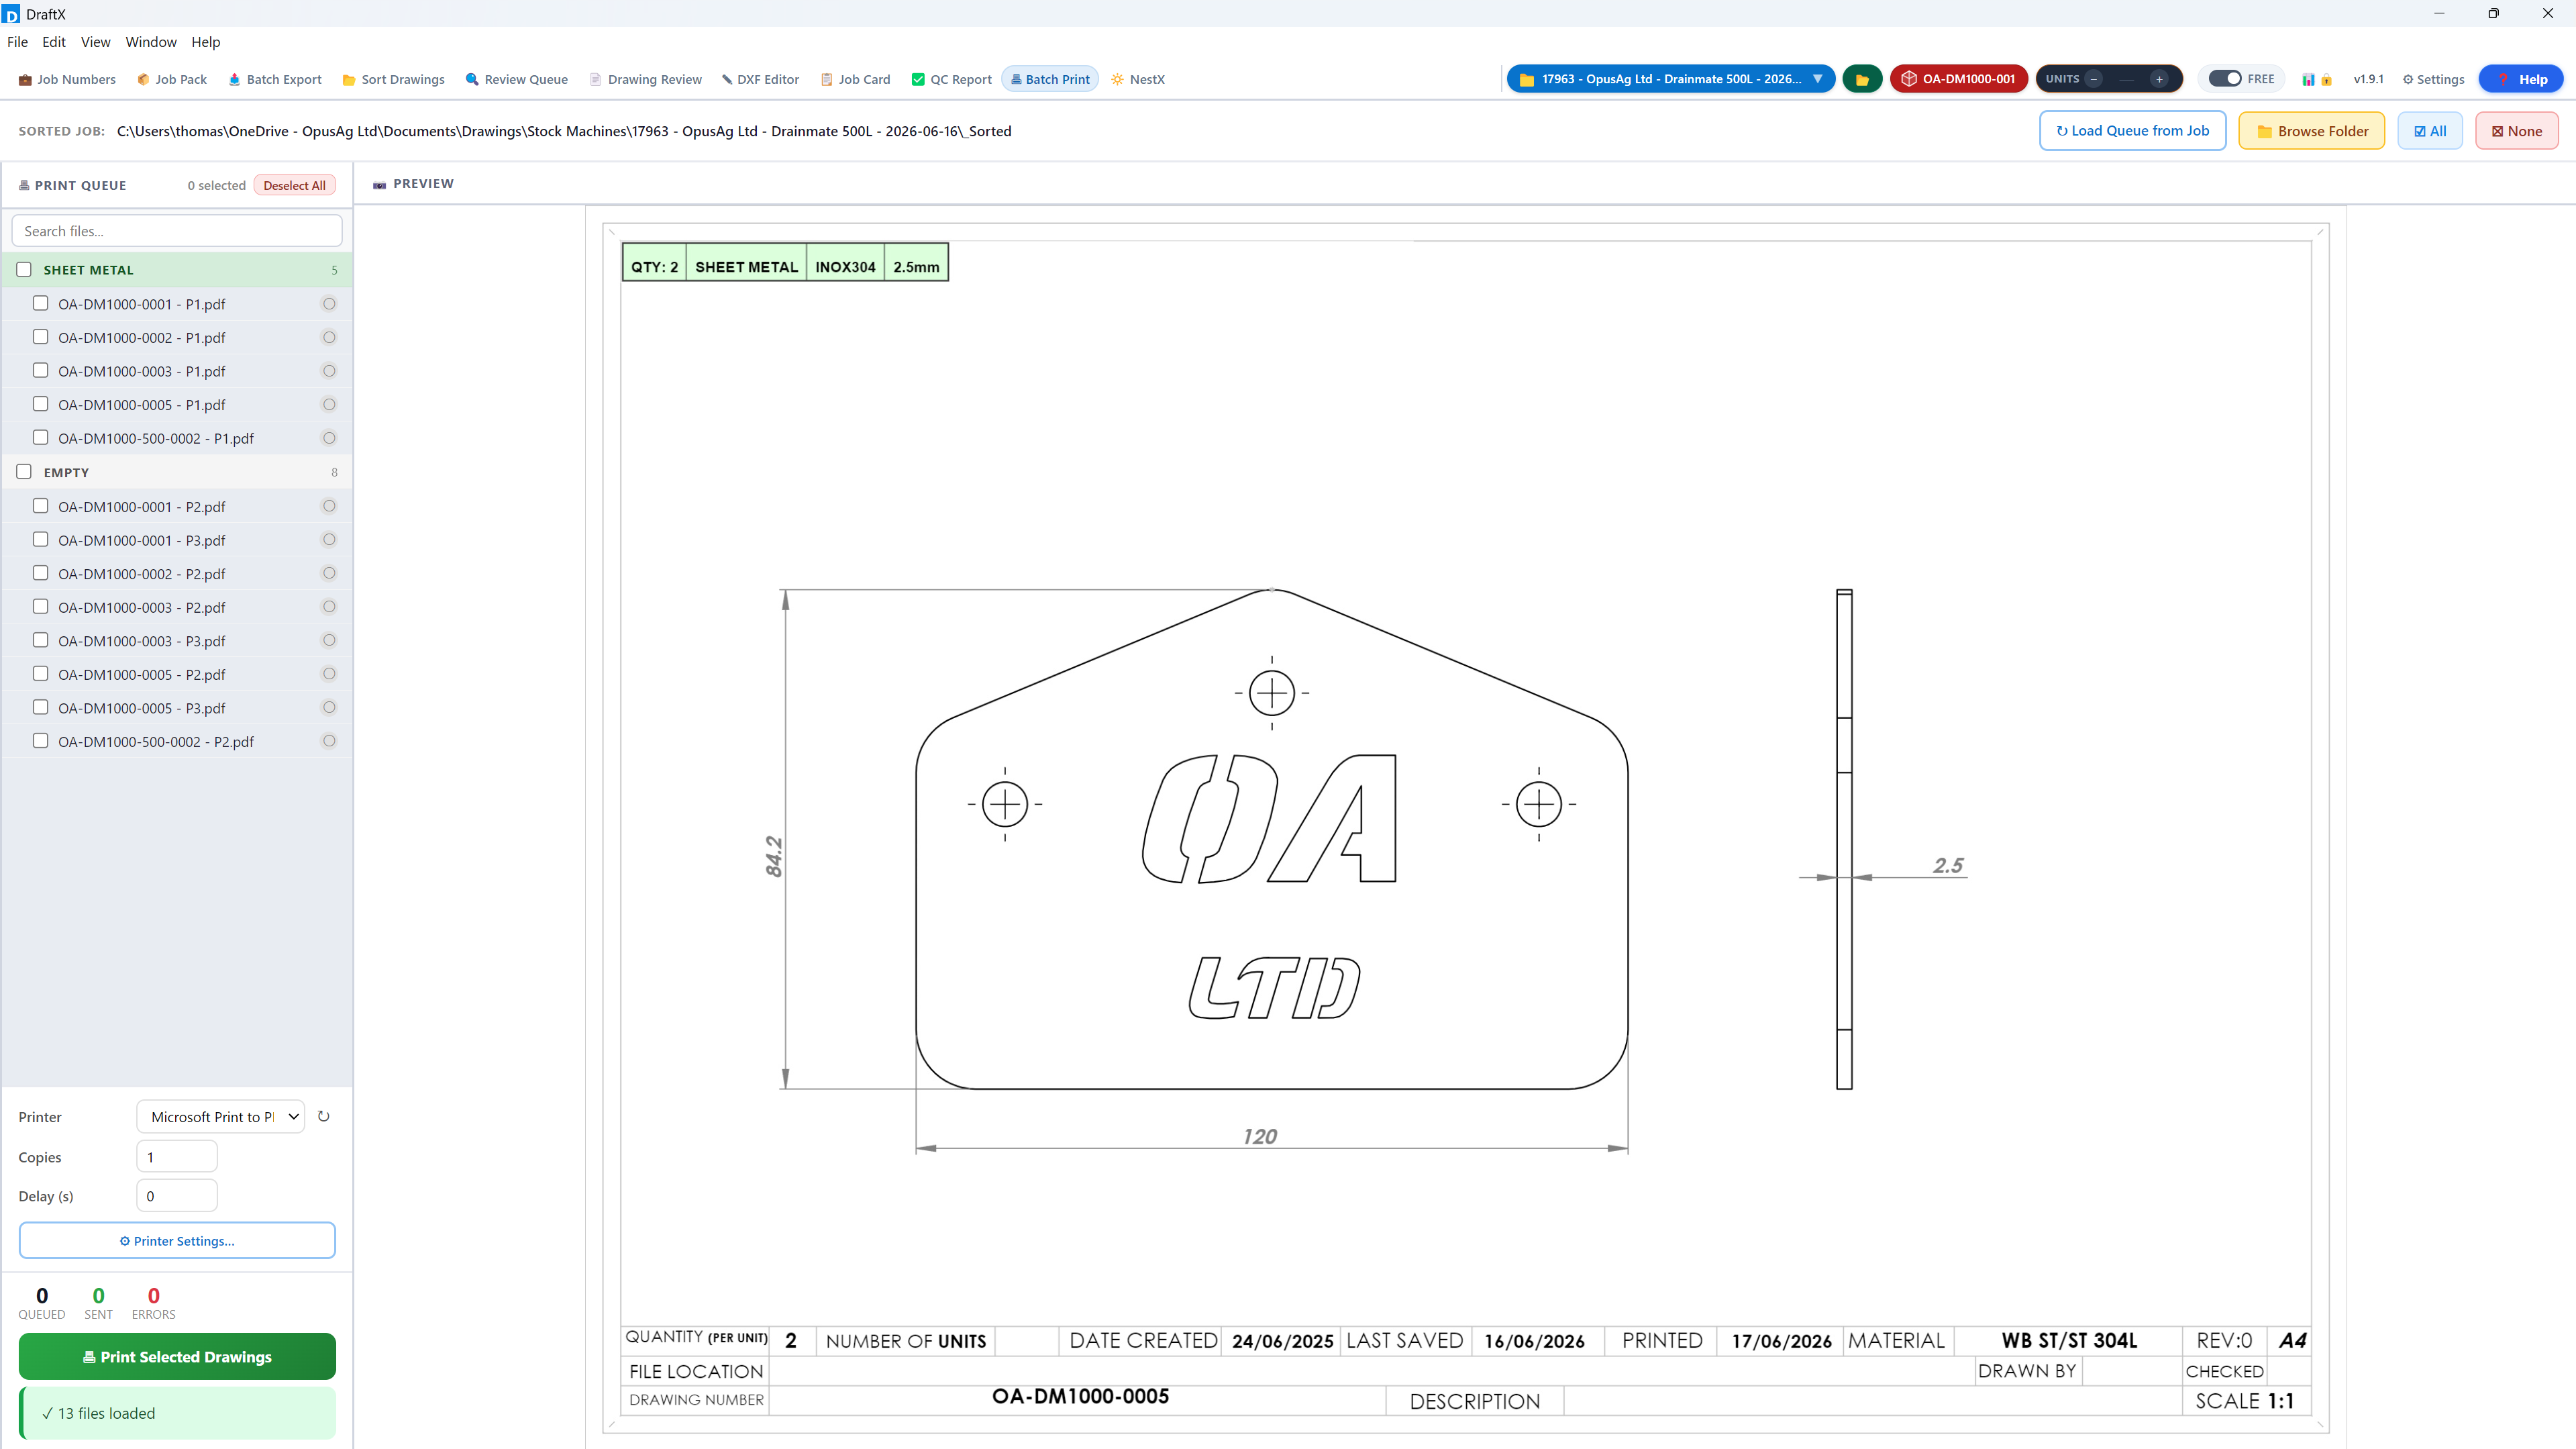The image size is (2576, 1449).
Task: Open the Window menu
Action: click(151, 42)
